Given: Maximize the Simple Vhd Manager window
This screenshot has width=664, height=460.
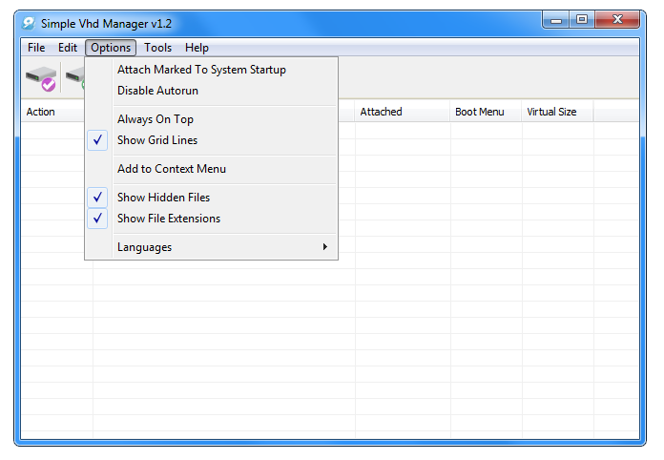Looking at the screenshot, I should (x=582, y=19).
